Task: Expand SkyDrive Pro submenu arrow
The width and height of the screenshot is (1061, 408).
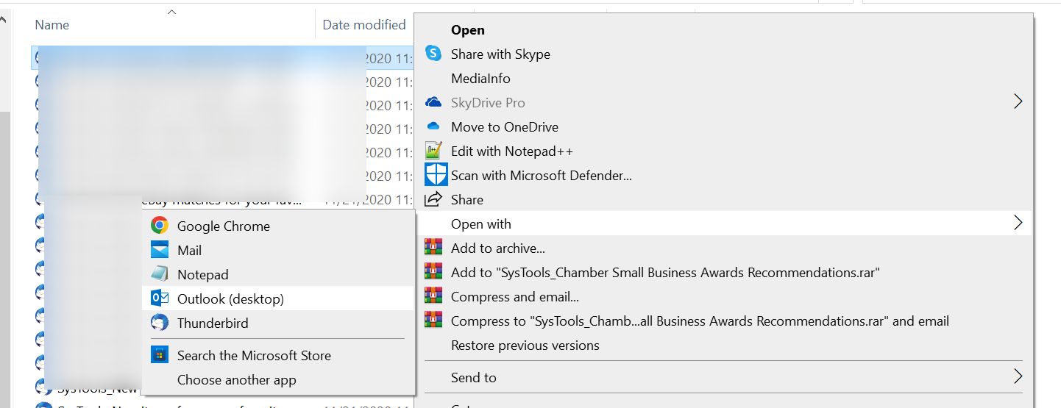Action: 1018,101
